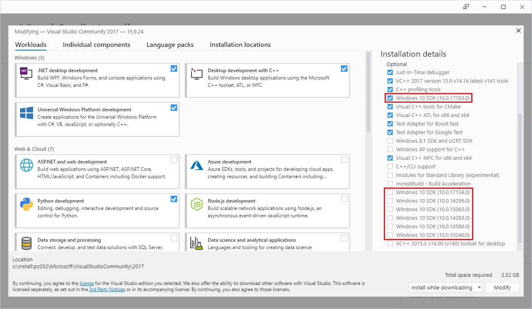Viewport: 532px width, 309px height.
Task: Select the Azure development workload card title
Action: pos(230,162)
